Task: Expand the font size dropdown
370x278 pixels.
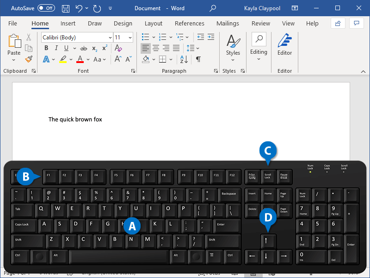Action: (x=130, y=38)
